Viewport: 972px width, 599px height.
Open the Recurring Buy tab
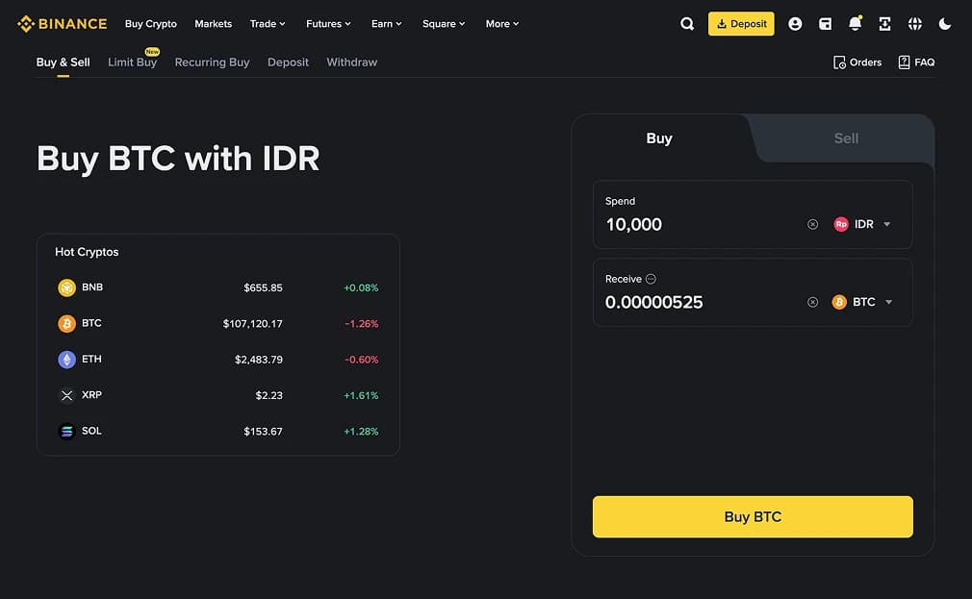point(212,62)
